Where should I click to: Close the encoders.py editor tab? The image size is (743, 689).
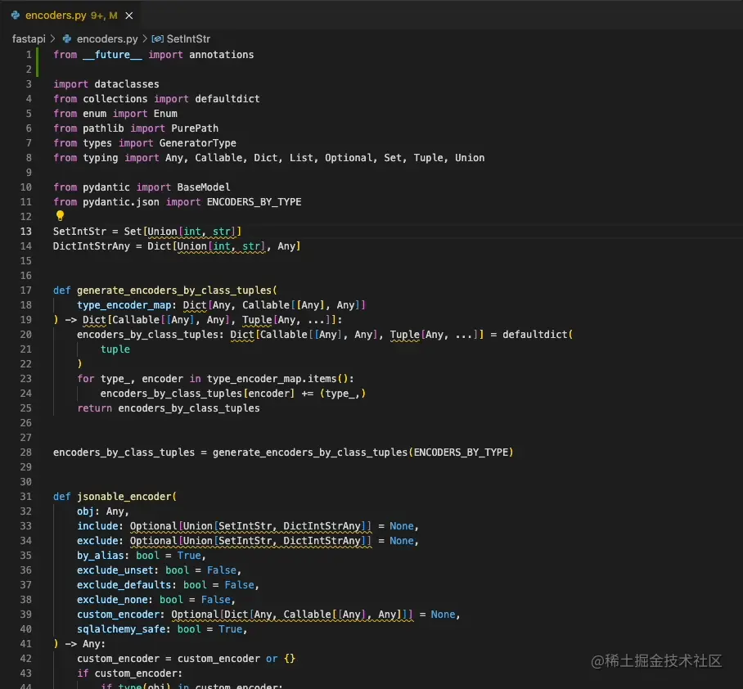pos(129,16)
